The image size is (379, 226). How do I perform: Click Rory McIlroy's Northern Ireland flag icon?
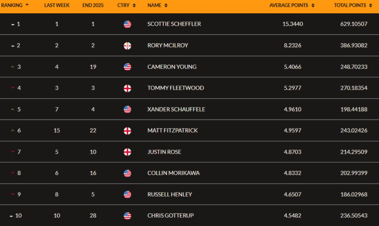127,46
